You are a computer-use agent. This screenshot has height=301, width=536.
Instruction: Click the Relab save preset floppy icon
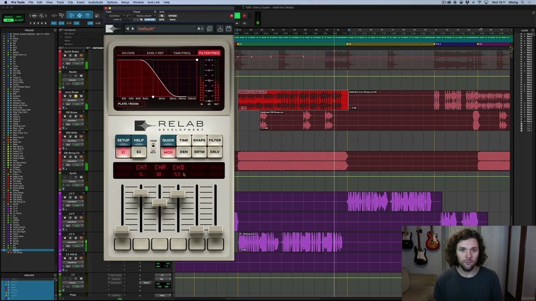point(228,28)
